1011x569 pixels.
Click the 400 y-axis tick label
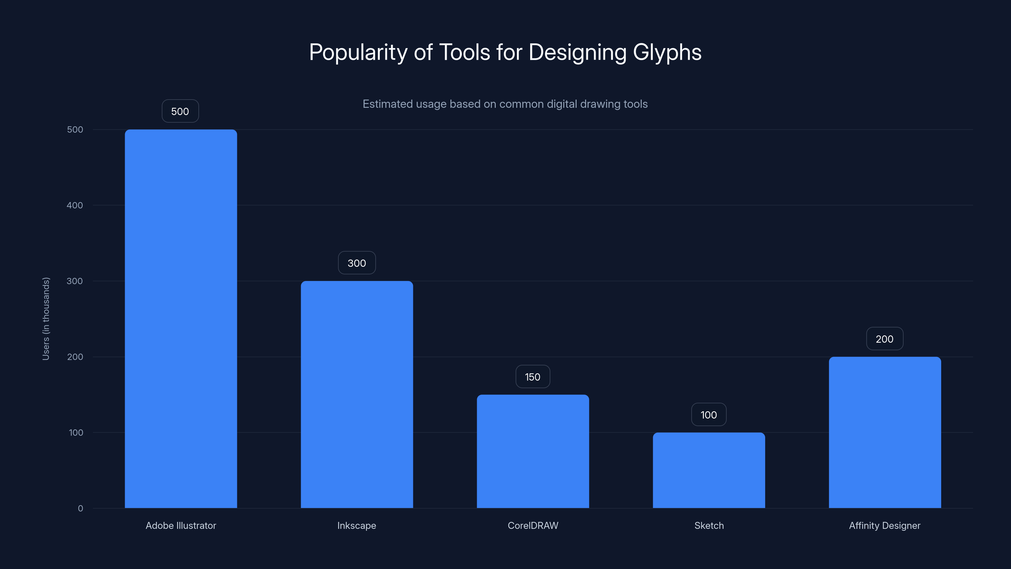tap(75, 205)
